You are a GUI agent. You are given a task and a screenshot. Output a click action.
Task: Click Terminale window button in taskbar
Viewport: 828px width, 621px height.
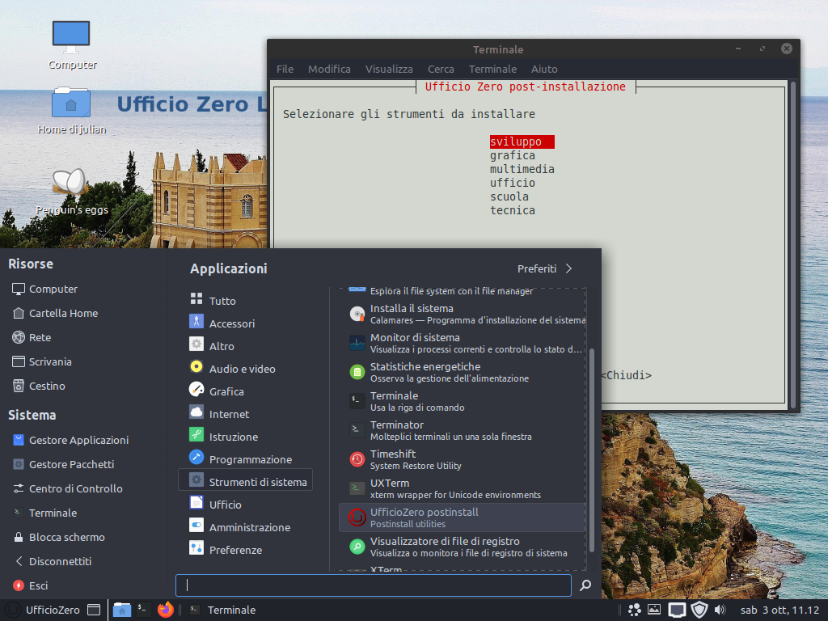223,610
